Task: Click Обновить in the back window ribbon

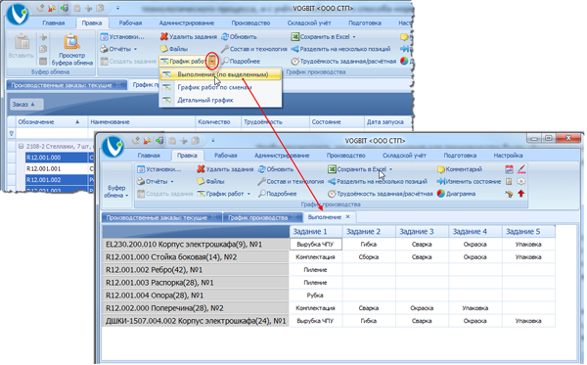Action: click(x=239, y=36)
